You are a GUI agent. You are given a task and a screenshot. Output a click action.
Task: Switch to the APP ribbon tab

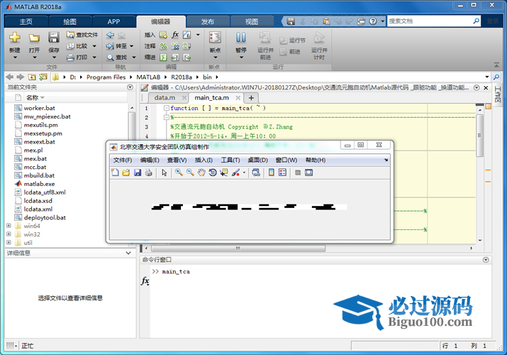pos(114,22)
